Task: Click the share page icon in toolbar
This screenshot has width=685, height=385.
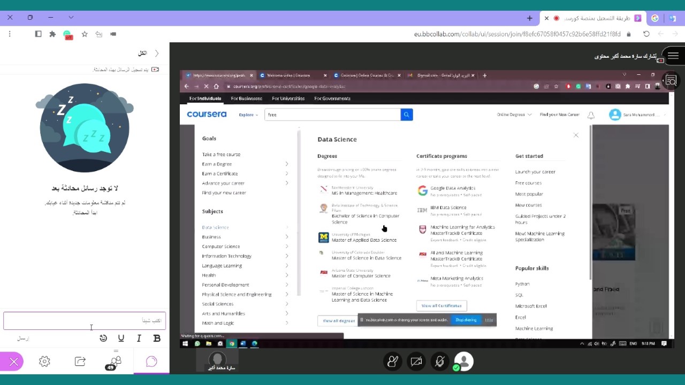Action: [99, 34]
